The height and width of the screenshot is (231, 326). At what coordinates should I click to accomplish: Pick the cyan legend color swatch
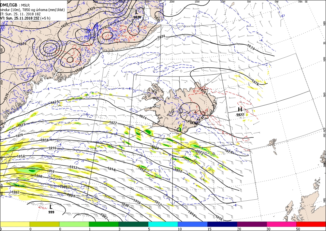pos(163,224)
